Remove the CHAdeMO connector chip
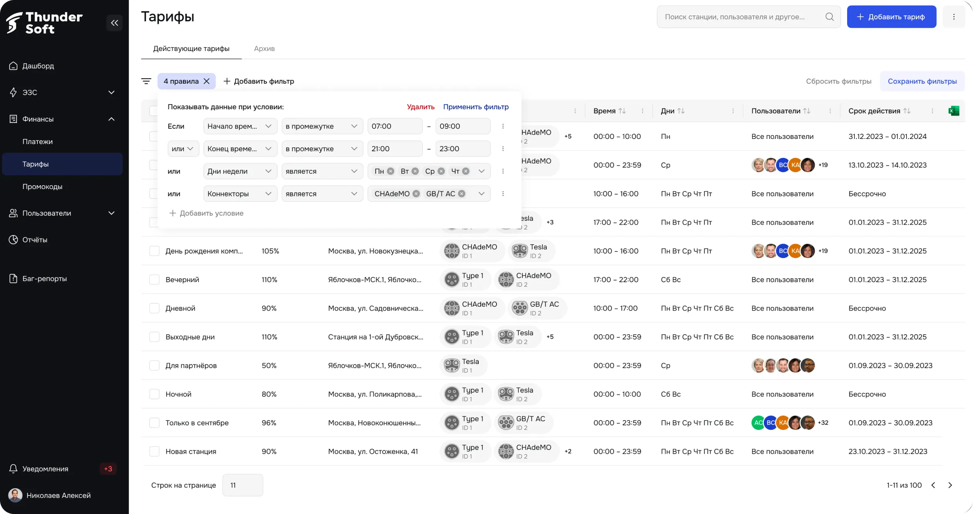 (x=416, y=194)
